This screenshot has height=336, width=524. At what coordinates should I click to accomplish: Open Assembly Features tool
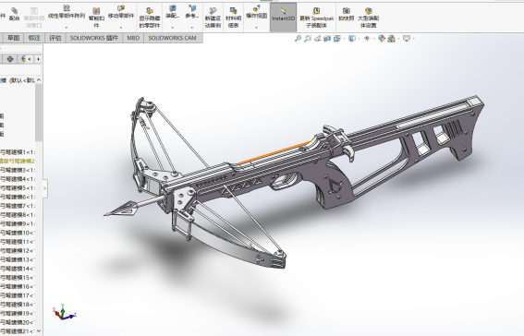coord(173,12)
